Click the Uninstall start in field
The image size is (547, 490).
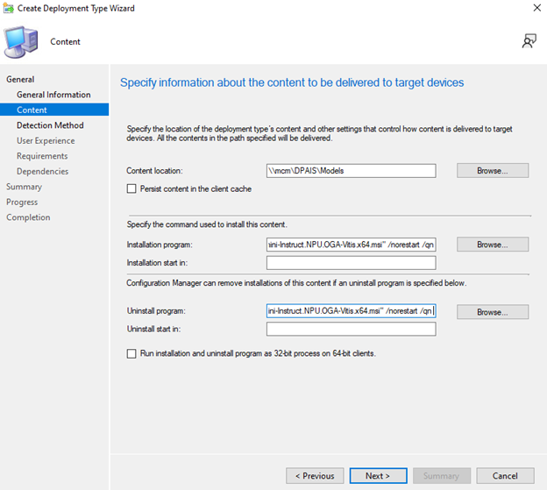click(x=352, y=329)
